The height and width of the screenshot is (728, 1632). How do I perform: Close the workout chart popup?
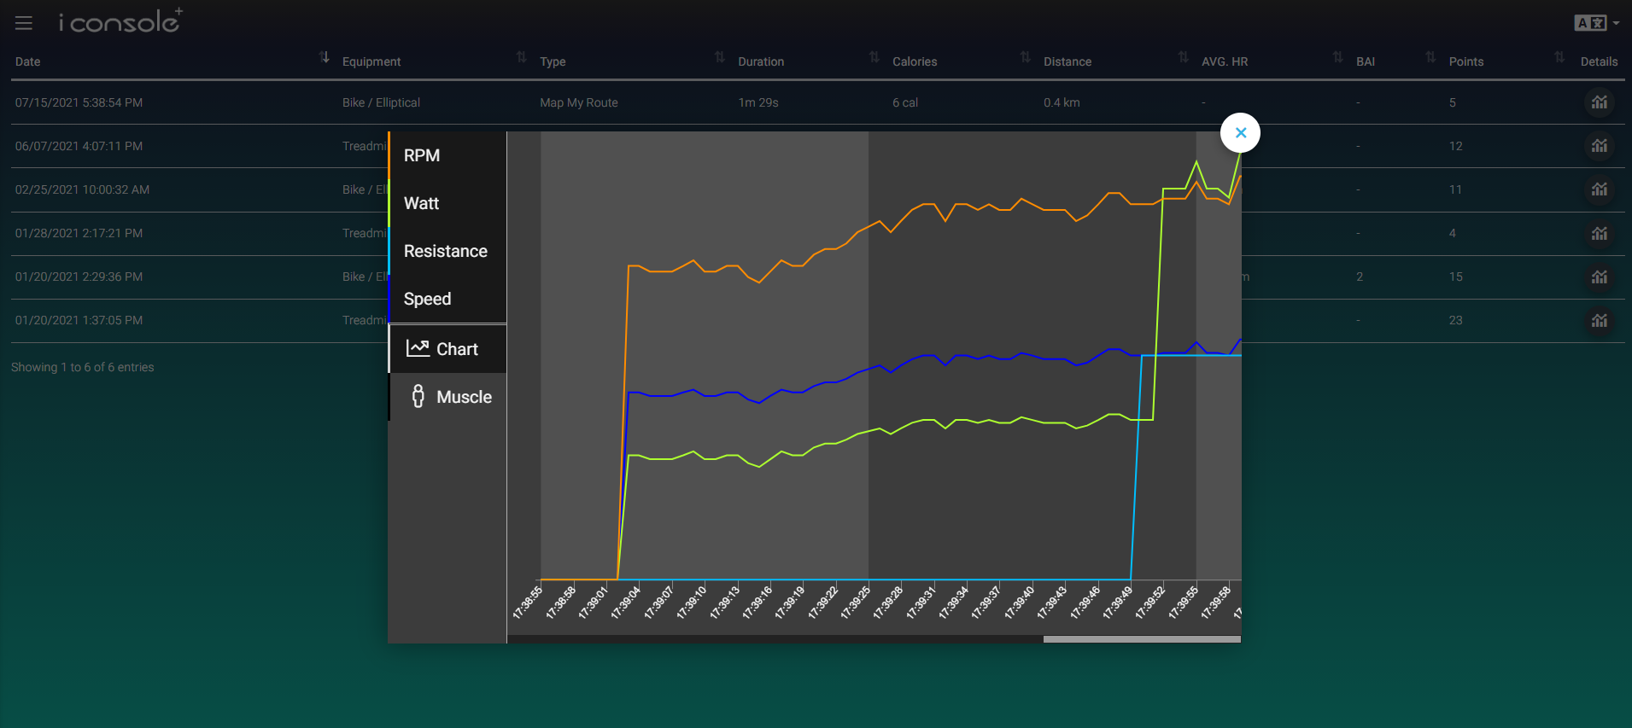[1240, 133]
